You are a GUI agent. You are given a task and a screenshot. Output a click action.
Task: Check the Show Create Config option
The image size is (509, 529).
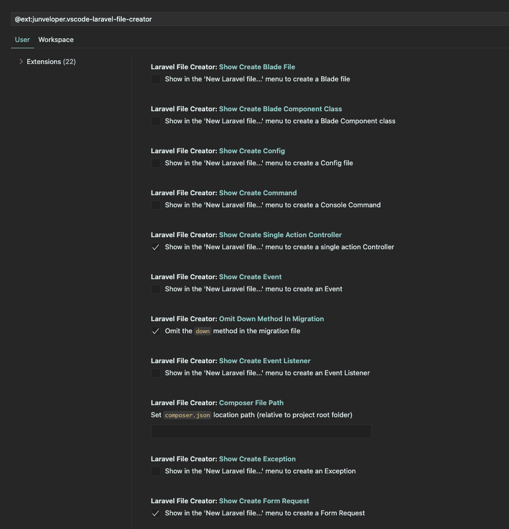(155, 163)
